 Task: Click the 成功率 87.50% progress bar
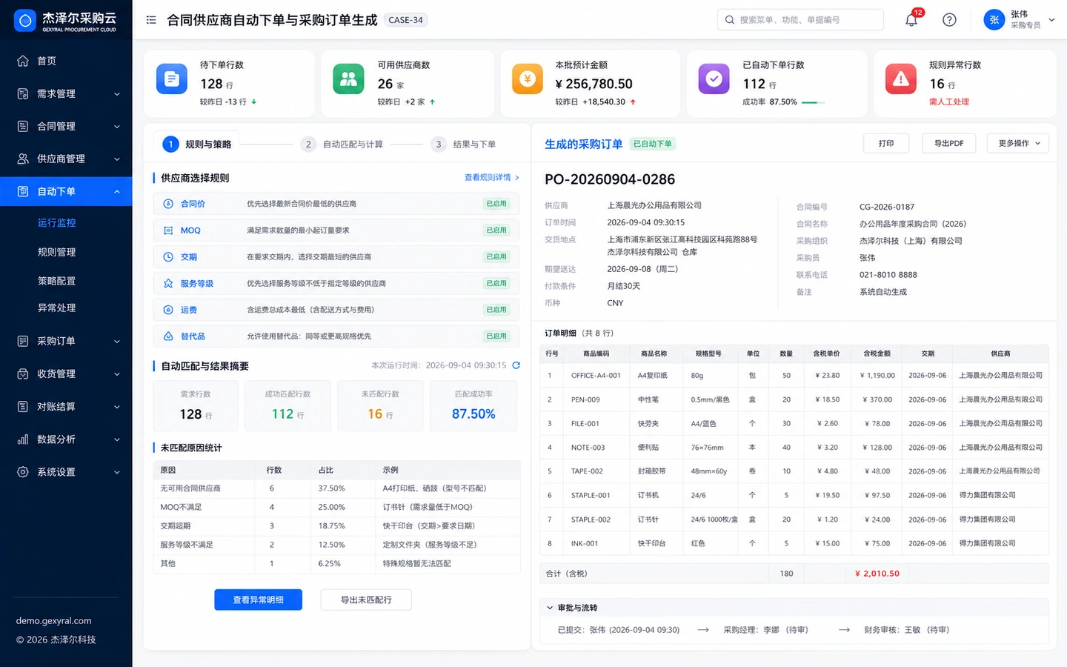813,102
